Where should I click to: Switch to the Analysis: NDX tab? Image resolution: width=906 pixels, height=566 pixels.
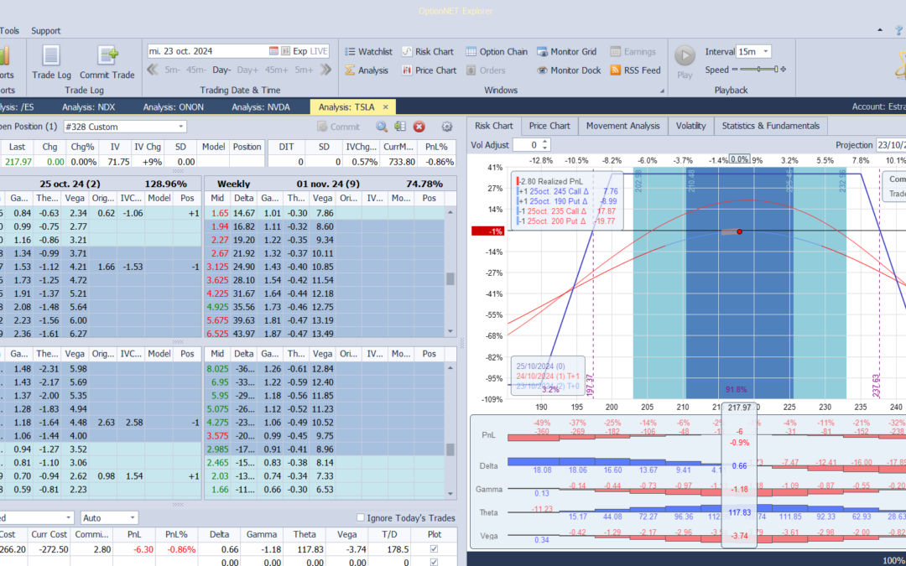pyautogui.click(x=88, y=106)
